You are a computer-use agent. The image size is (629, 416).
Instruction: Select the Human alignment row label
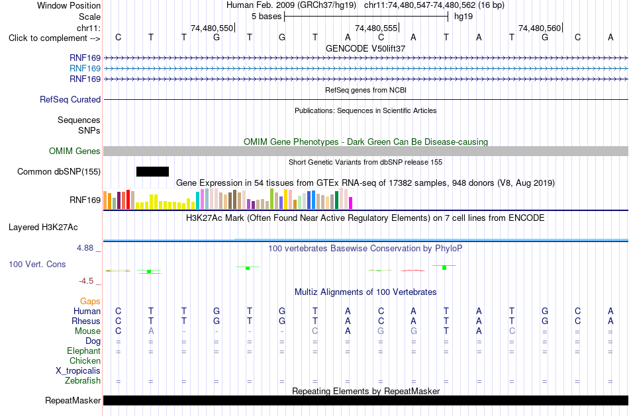click(87, 312)
